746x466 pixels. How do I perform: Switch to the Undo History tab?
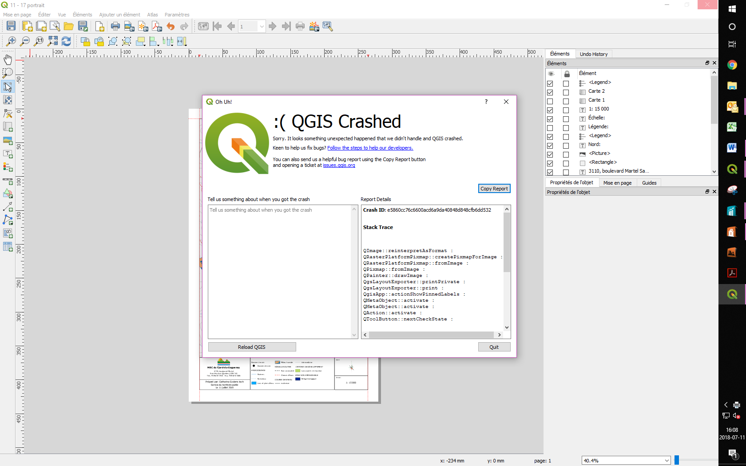(594, 54)
